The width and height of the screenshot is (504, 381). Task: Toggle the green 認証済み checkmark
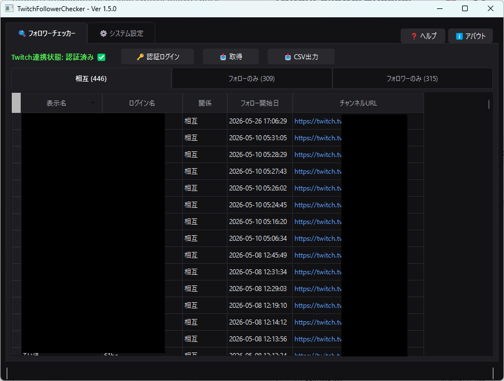pyautogui.click(x=101, y=57)
